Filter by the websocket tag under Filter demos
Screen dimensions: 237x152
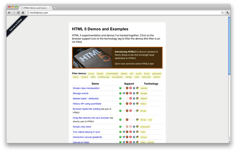tap(146, 77)
